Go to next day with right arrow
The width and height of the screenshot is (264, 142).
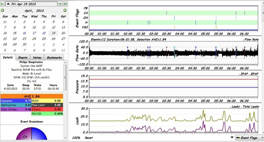60,4
